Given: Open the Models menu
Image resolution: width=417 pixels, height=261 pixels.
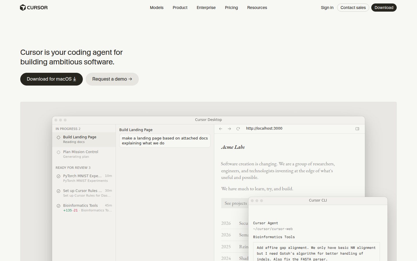Looking at the screenshot, I should [x=157, y=8].
